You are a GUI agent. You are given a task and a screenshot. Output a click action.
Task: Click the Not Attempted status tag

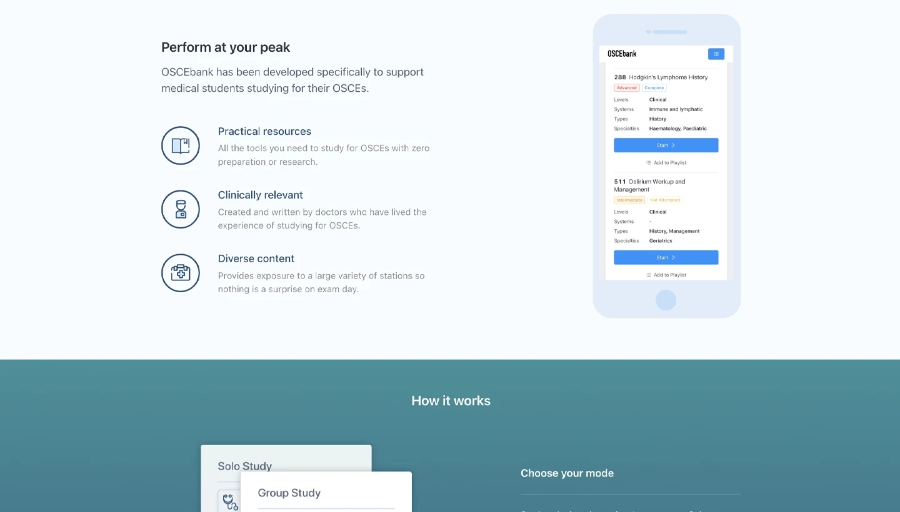(x=665, y=200)
